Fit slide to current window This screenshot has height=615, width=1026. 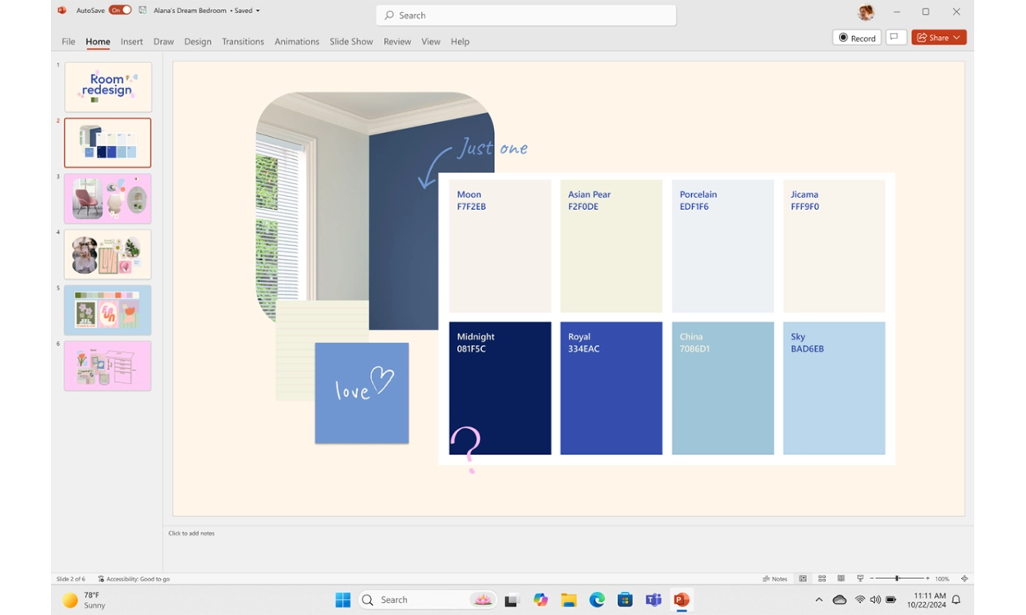click(964, 579)
